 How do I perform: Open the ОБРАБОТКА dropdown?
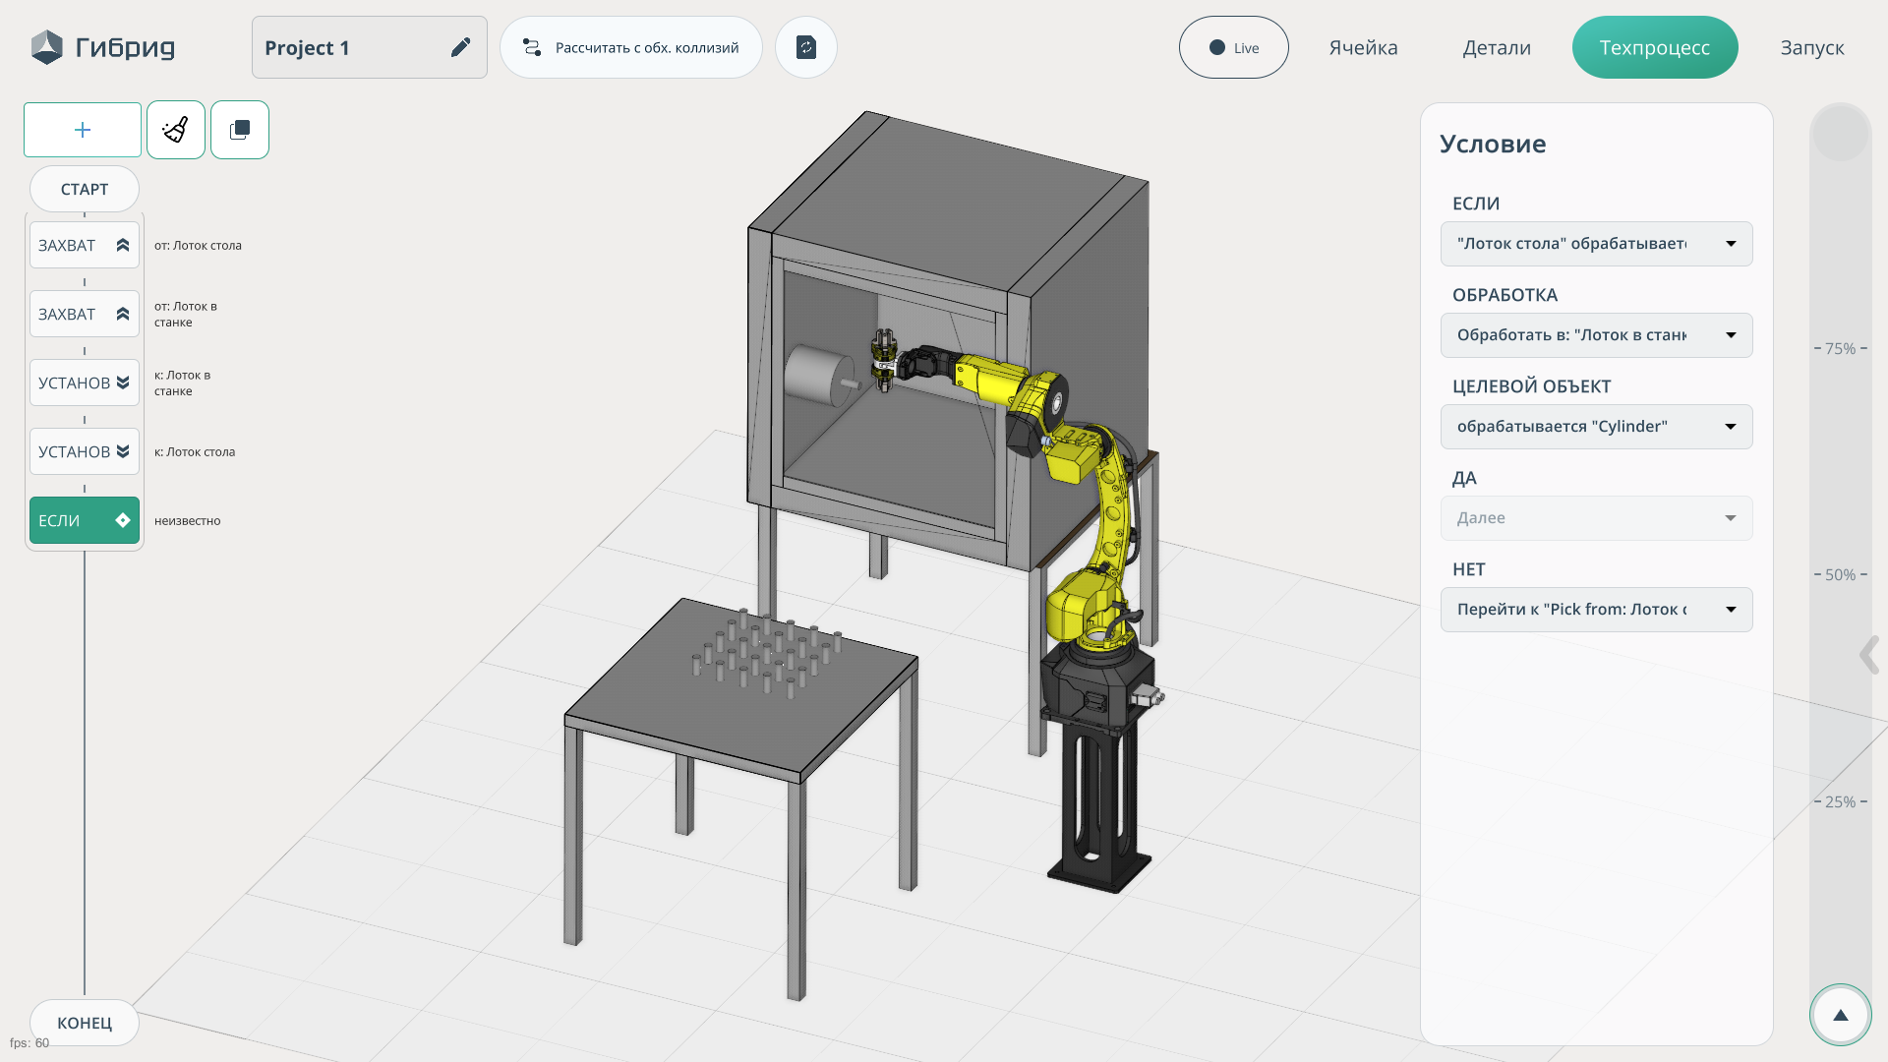(x=1596, y=335)
